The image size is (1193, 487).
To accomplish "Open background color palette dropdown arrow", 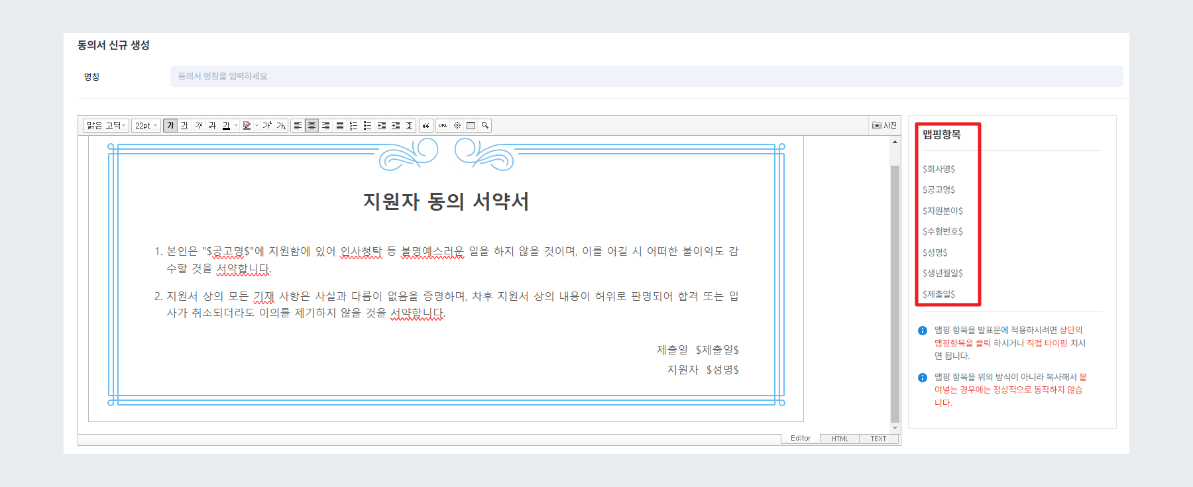I will [256, 125].
